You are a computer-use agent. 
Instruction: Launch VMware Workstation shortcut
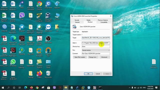tap(39, 52)
